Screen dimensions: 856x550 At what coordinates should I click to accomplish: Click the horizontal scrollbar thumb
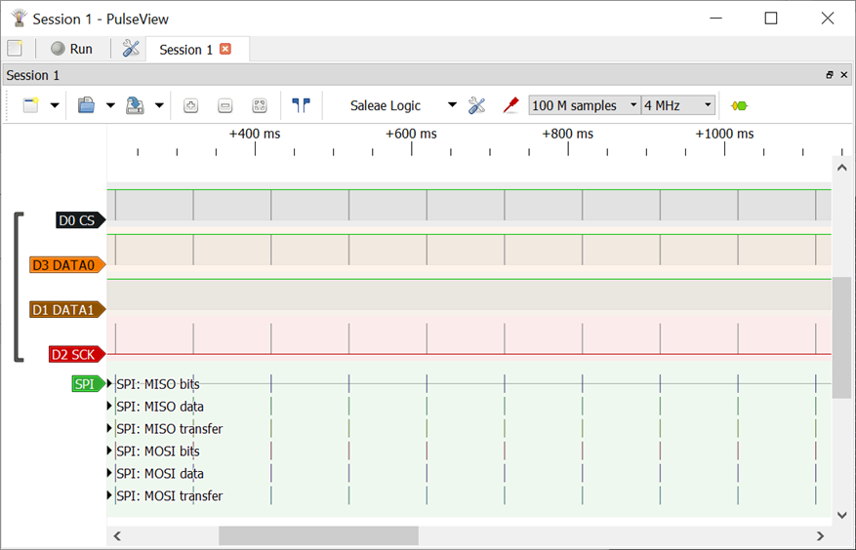(318, 535)
